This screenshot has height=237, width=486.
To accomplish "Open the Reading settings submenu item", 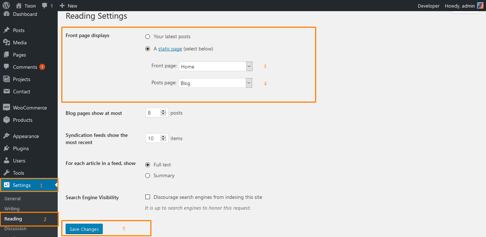I will point(13,219).
